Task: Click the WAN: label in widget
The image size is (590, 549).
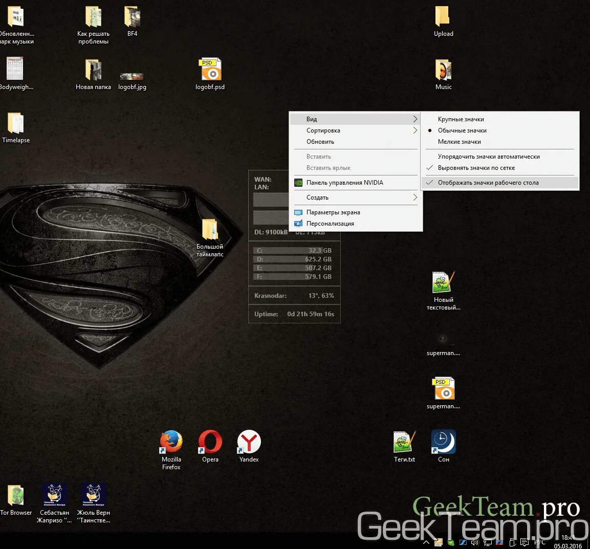Action: [263, 179]
